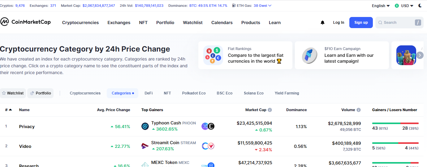Click the search magnifier icon

point(380,23)
